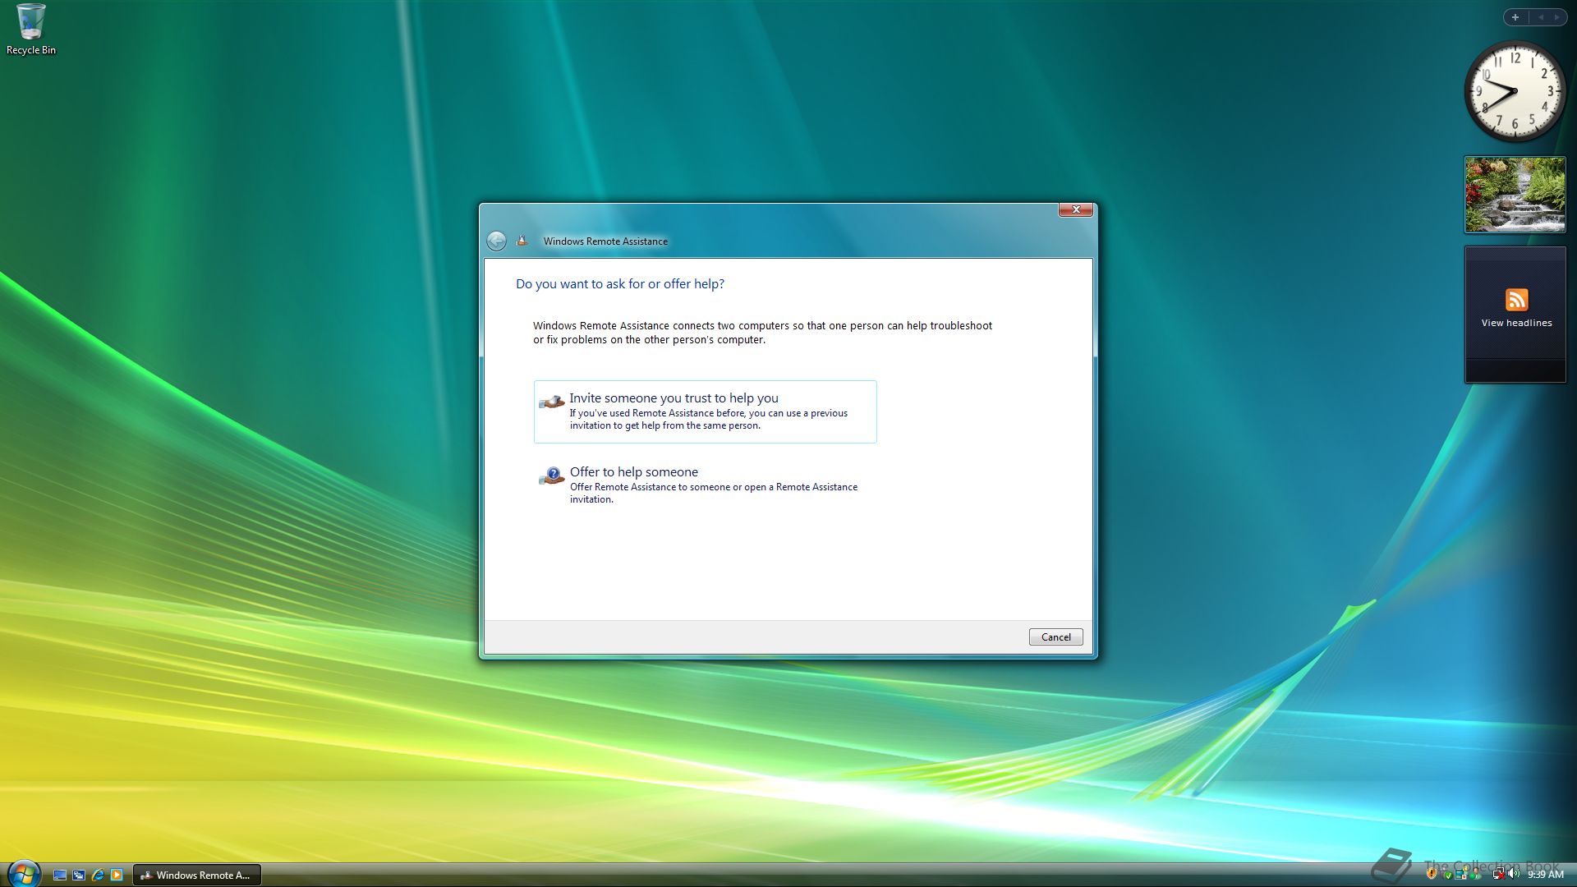The image size is (1577, 887).
Task: Click Show Desktop in Quick Launch
Action: pyautogui.click(x=60, y=875)
